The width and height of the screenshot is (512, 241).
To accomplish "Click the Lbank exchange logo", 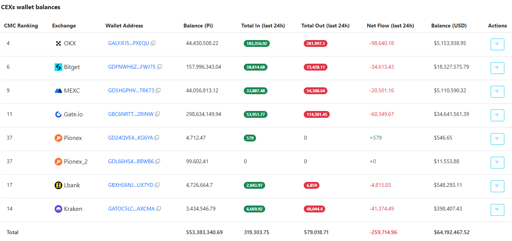I will [58, 185].
